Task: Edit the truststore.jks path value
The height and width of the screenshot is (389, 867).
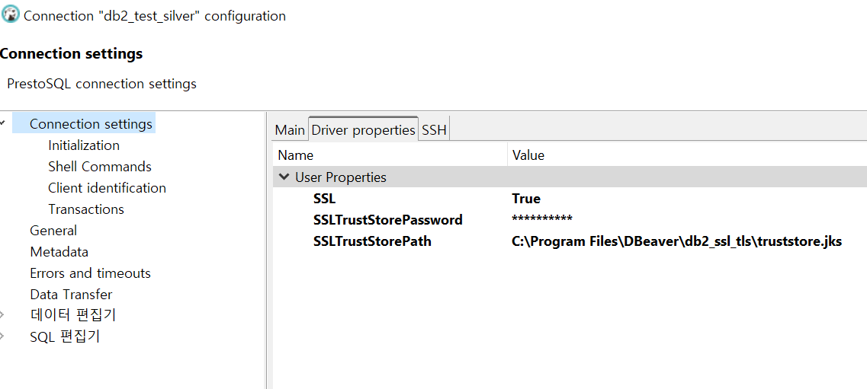Action: 677,241
